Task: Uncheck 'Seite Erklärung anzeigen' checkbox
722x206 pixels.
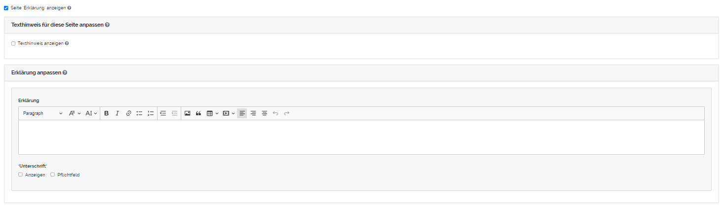Action: click(6, 8)
